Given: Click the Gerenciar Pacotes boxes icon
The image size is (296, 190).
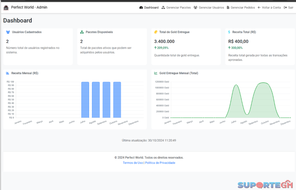Looking at the screenshot, I should coord(163,8).
